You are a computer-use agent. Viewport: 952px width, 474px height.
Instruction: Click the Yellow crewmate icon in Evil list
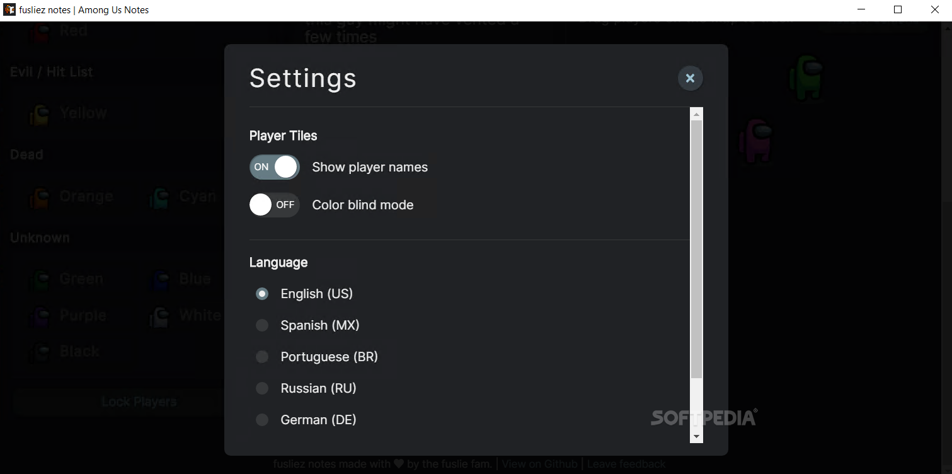coord(40,114)
